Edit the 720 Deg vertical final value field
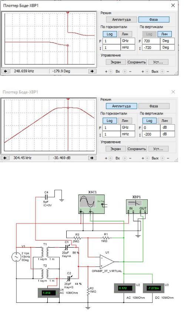Screen dimensions: 184x318 [151, 41]
